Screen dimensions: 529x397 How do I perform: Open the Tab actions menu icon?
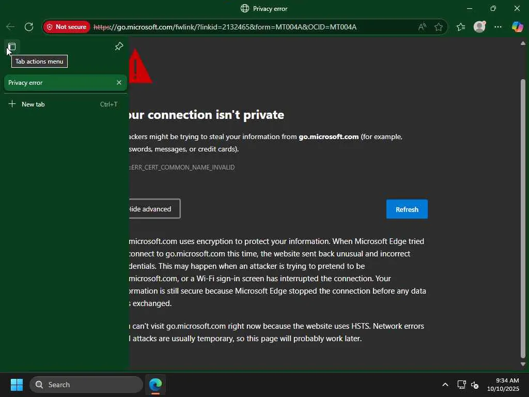click(x=12, y=46)
